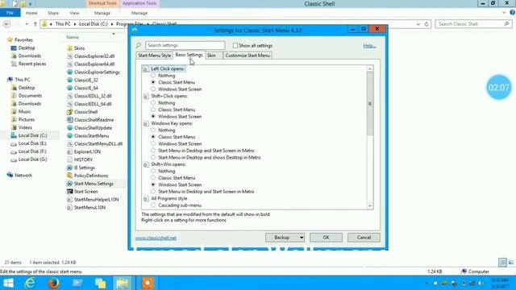
Task: Select the ClassicShell help file icon
Action: pyautogui.click(x=69, y=112)
